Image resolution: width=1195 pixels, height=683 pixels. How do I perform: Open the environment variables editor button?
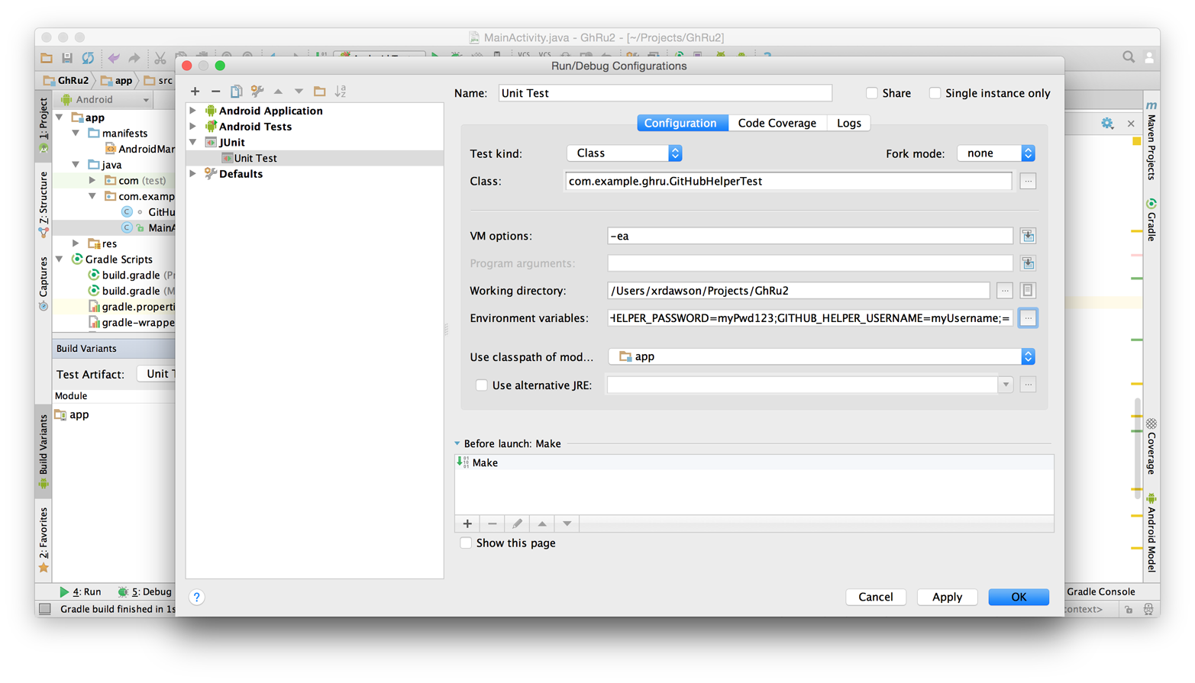click(1028, 318)
